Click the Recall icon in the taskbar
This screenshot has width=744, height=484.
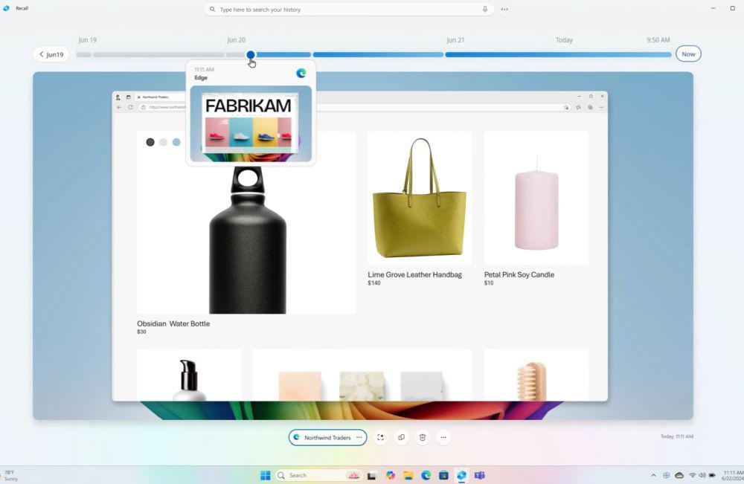[461, 475]
